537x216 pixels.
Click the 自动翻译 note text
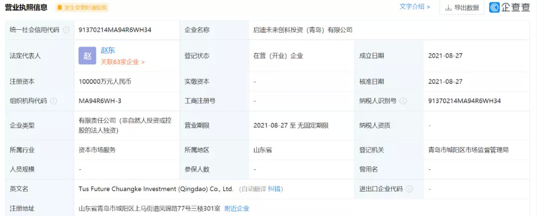(x=254, y=189)
